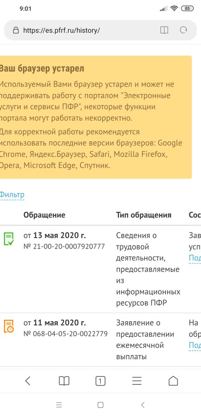Select the Тип обращения column header
201x417 pixels.
[x=144, y=215]
